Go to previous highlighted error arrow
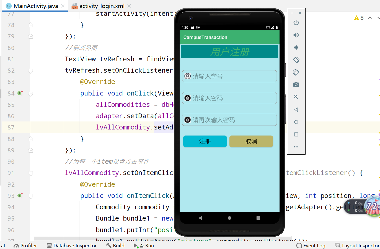Image resolution: width=380 pixels, height=249 pixels. point(370,18)
